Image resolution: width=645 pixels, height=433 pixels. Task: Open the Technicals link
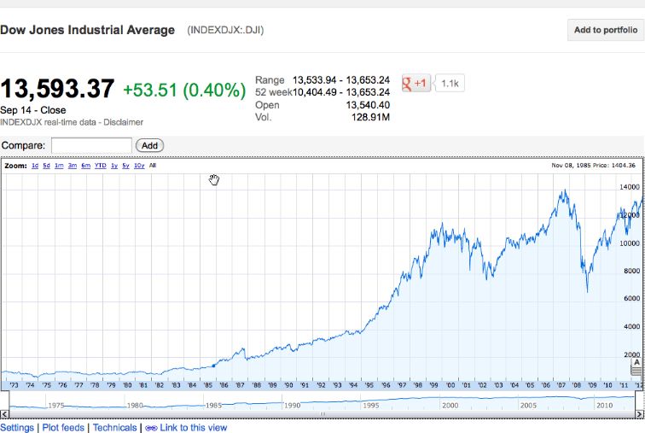pos(115,428)
